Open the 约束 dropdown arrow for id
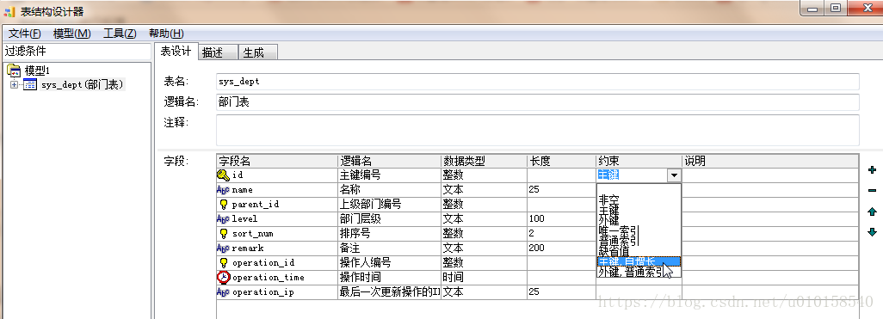This screenshot has width=883, height=319. 674,175
